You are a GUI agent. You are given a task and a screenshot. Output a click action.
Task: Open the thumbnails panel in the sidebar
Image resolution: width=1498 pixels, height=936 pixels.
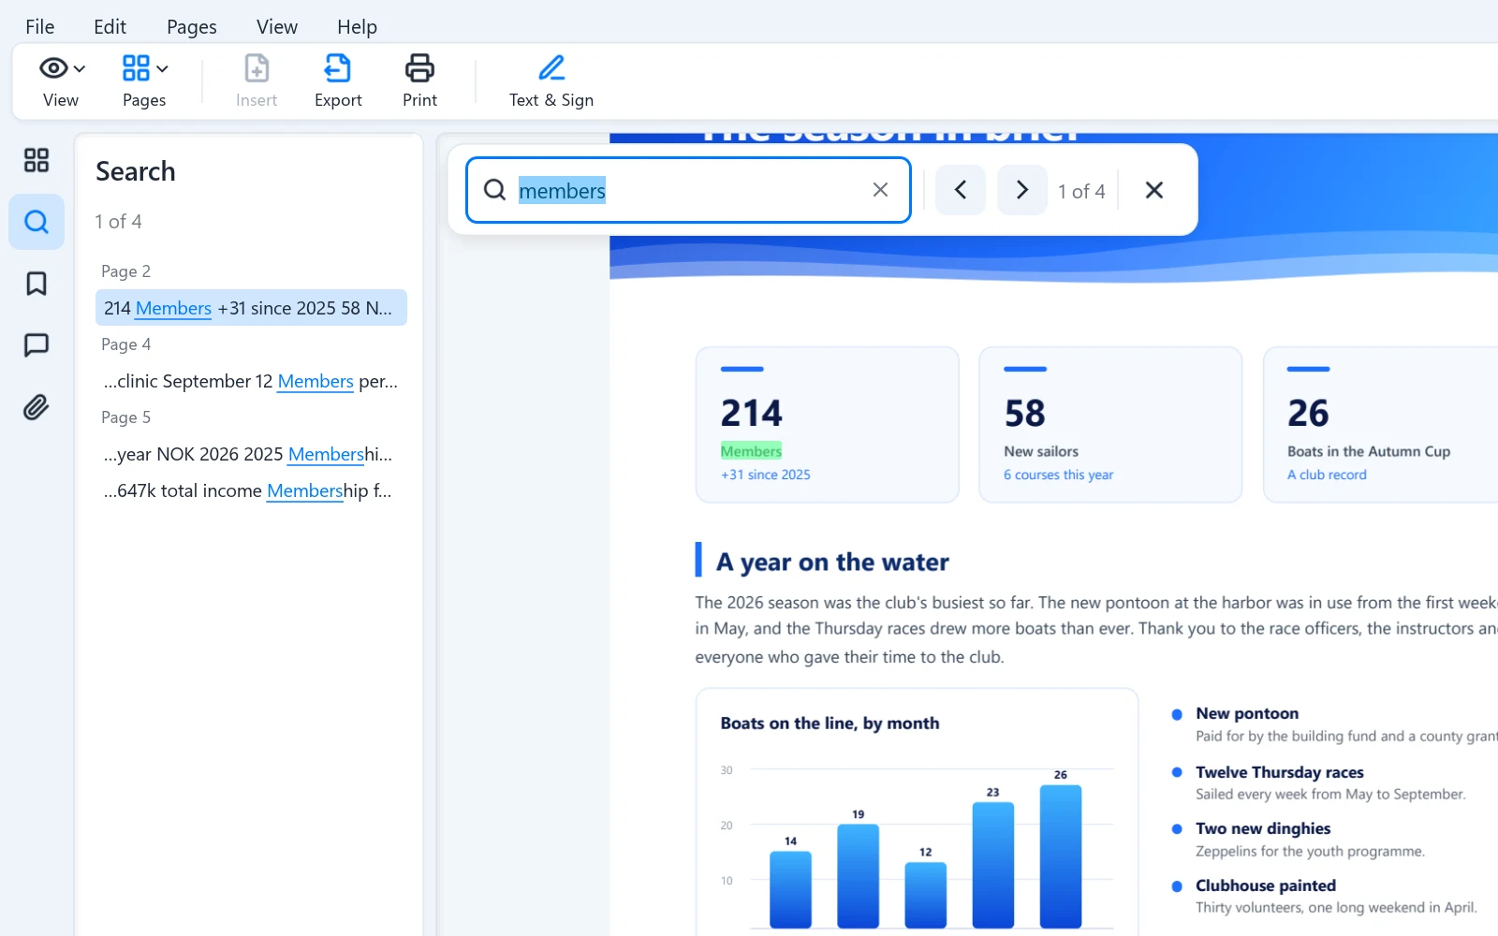(37, 160)
